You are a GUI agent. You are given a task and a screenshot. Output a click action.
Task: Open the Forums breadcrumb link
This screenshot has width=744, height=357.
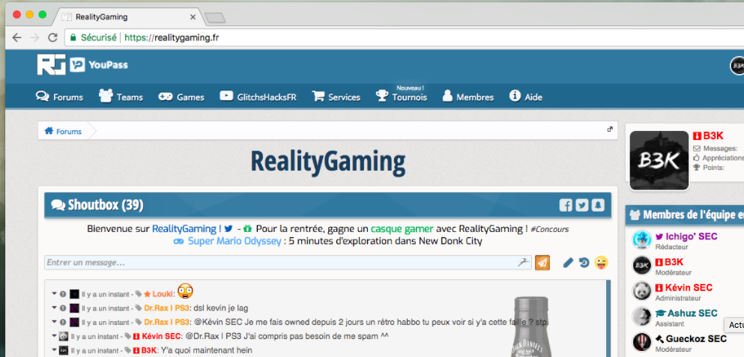tap(69, 131)
